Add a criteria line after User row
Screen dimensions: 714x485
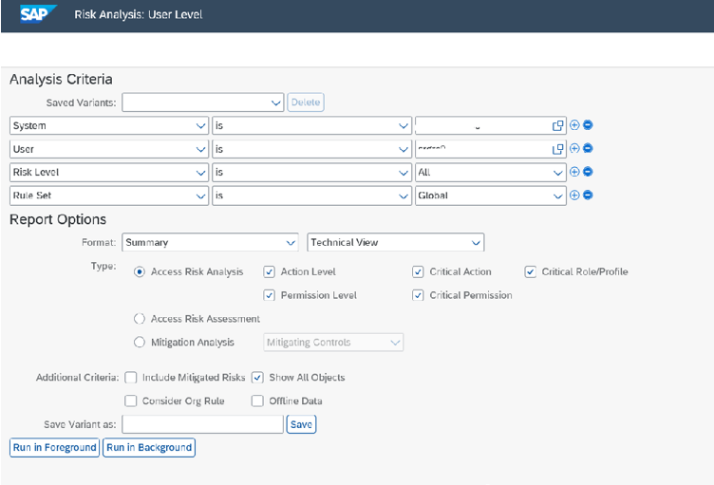tap(574, 148)
